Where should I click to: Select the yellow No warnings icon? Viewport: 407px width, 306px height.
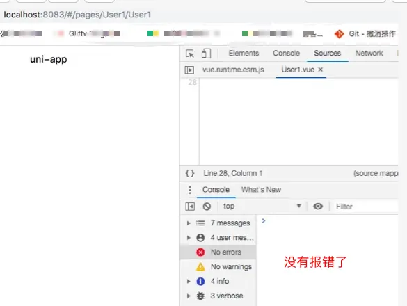[200, 267]
